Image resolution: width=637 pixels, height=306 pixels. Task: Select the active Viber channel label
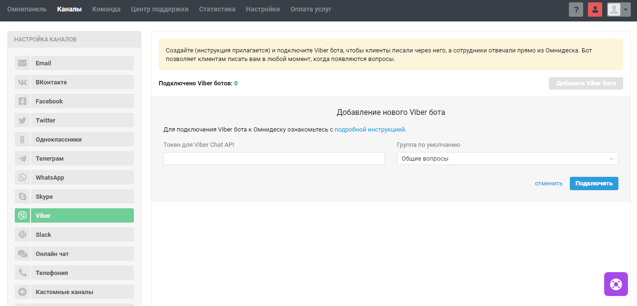pos(82,215)
